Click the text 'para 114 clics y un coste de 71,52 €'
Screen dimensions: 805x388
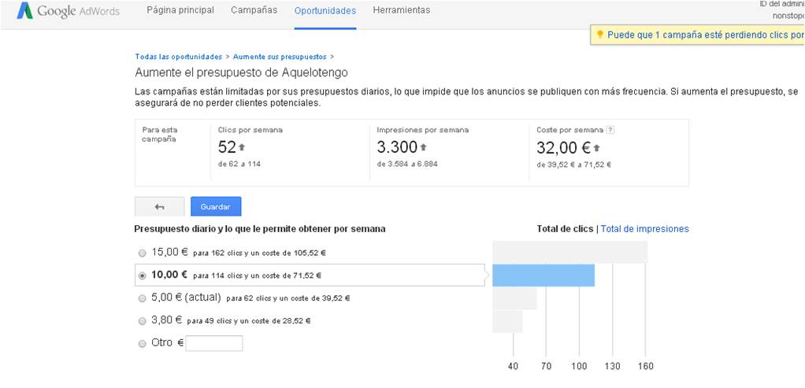(258, 275)
